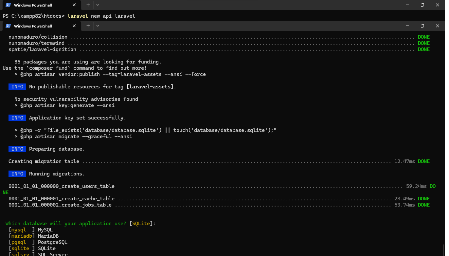The image size is (449, 256).
Task: Click the '85 packages you are using' line
Action: [x=88, y=62]
